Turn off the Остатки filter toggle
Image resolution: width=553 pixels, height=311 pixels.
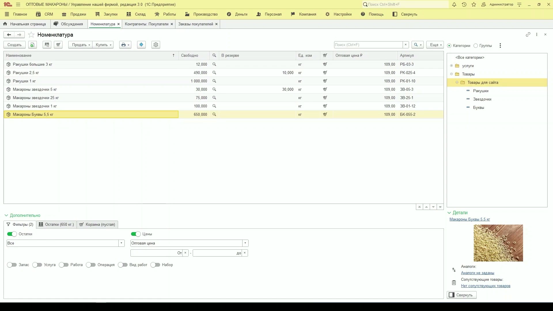tap(12, 234)
